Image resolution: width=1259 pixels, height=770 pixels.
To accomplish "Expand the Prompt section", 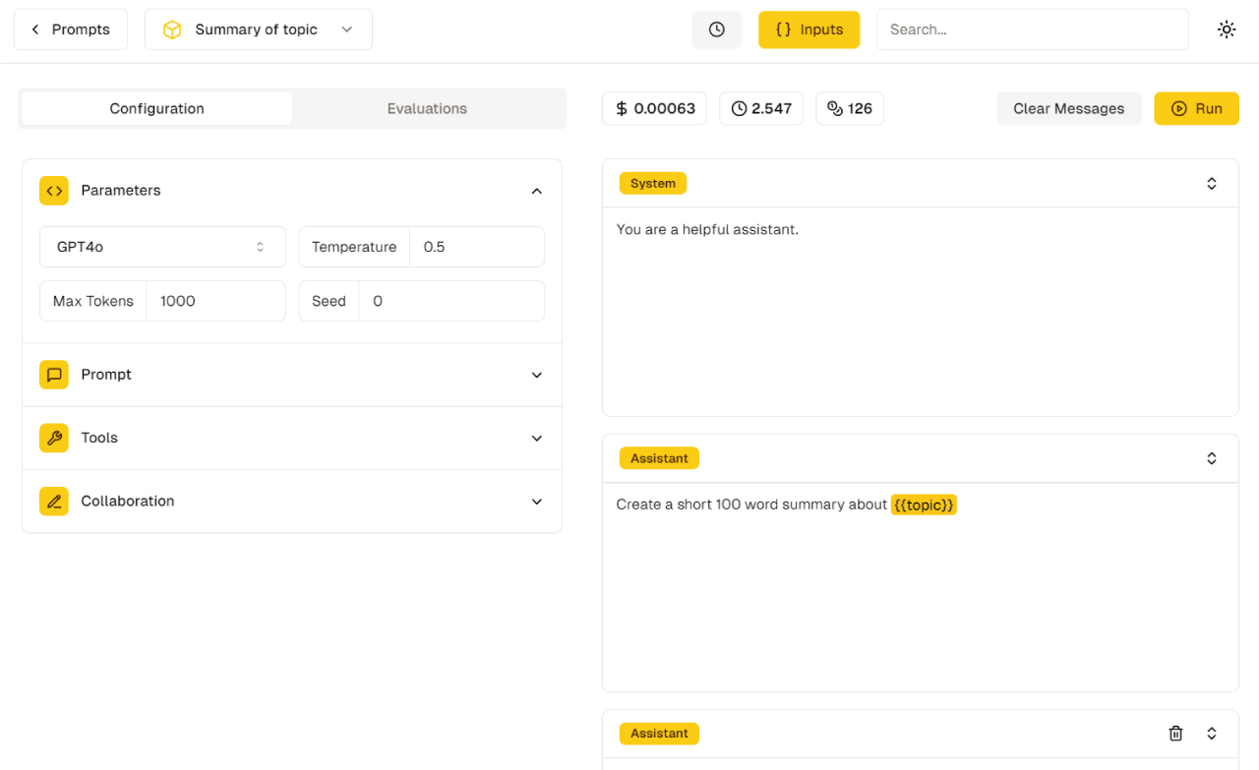I will point(536,375).
